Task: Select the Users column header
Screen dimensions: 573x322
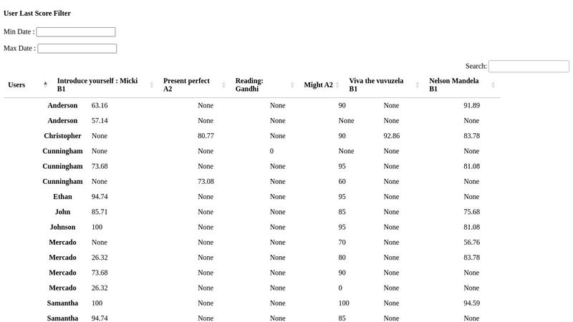Action: click(16, 84)
